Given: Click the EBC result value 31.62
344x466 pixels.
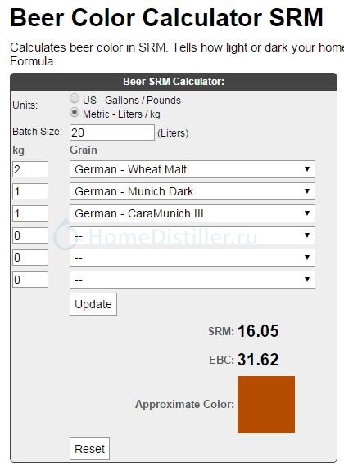Looking at the screenshot, I should 258,360.
